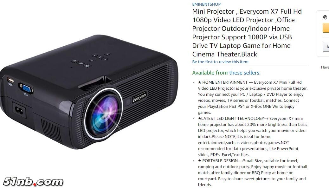The image size is (329, 189).
Task: Open the EMINENTSHOP seller link
Action: coord(206,4)
